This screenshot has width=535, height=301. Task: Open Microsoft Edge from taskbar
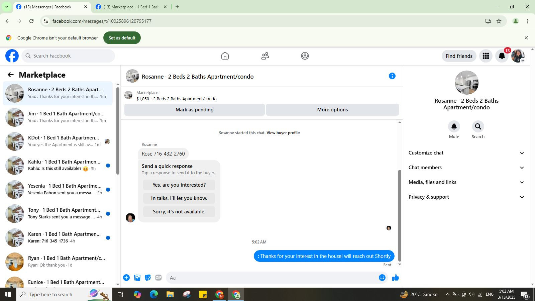(153, 294)
